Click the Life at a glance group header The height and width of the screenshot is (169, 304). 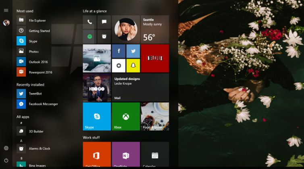95,11
